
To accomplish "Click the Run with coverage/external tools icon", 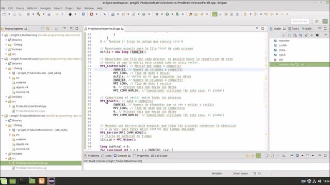I will tap(177, 14).
